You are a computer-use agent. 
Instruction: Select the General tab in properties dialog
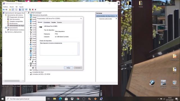pos(40,22)
